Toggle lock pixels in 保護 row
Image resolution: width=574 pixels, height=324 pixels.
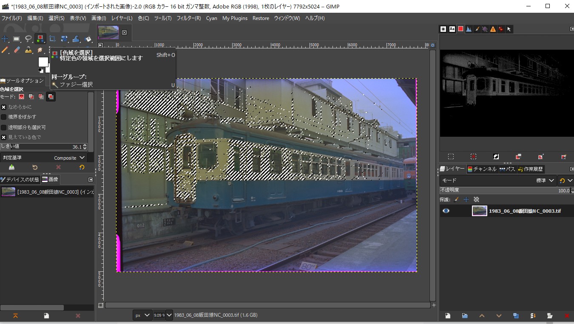pos(457,199)
